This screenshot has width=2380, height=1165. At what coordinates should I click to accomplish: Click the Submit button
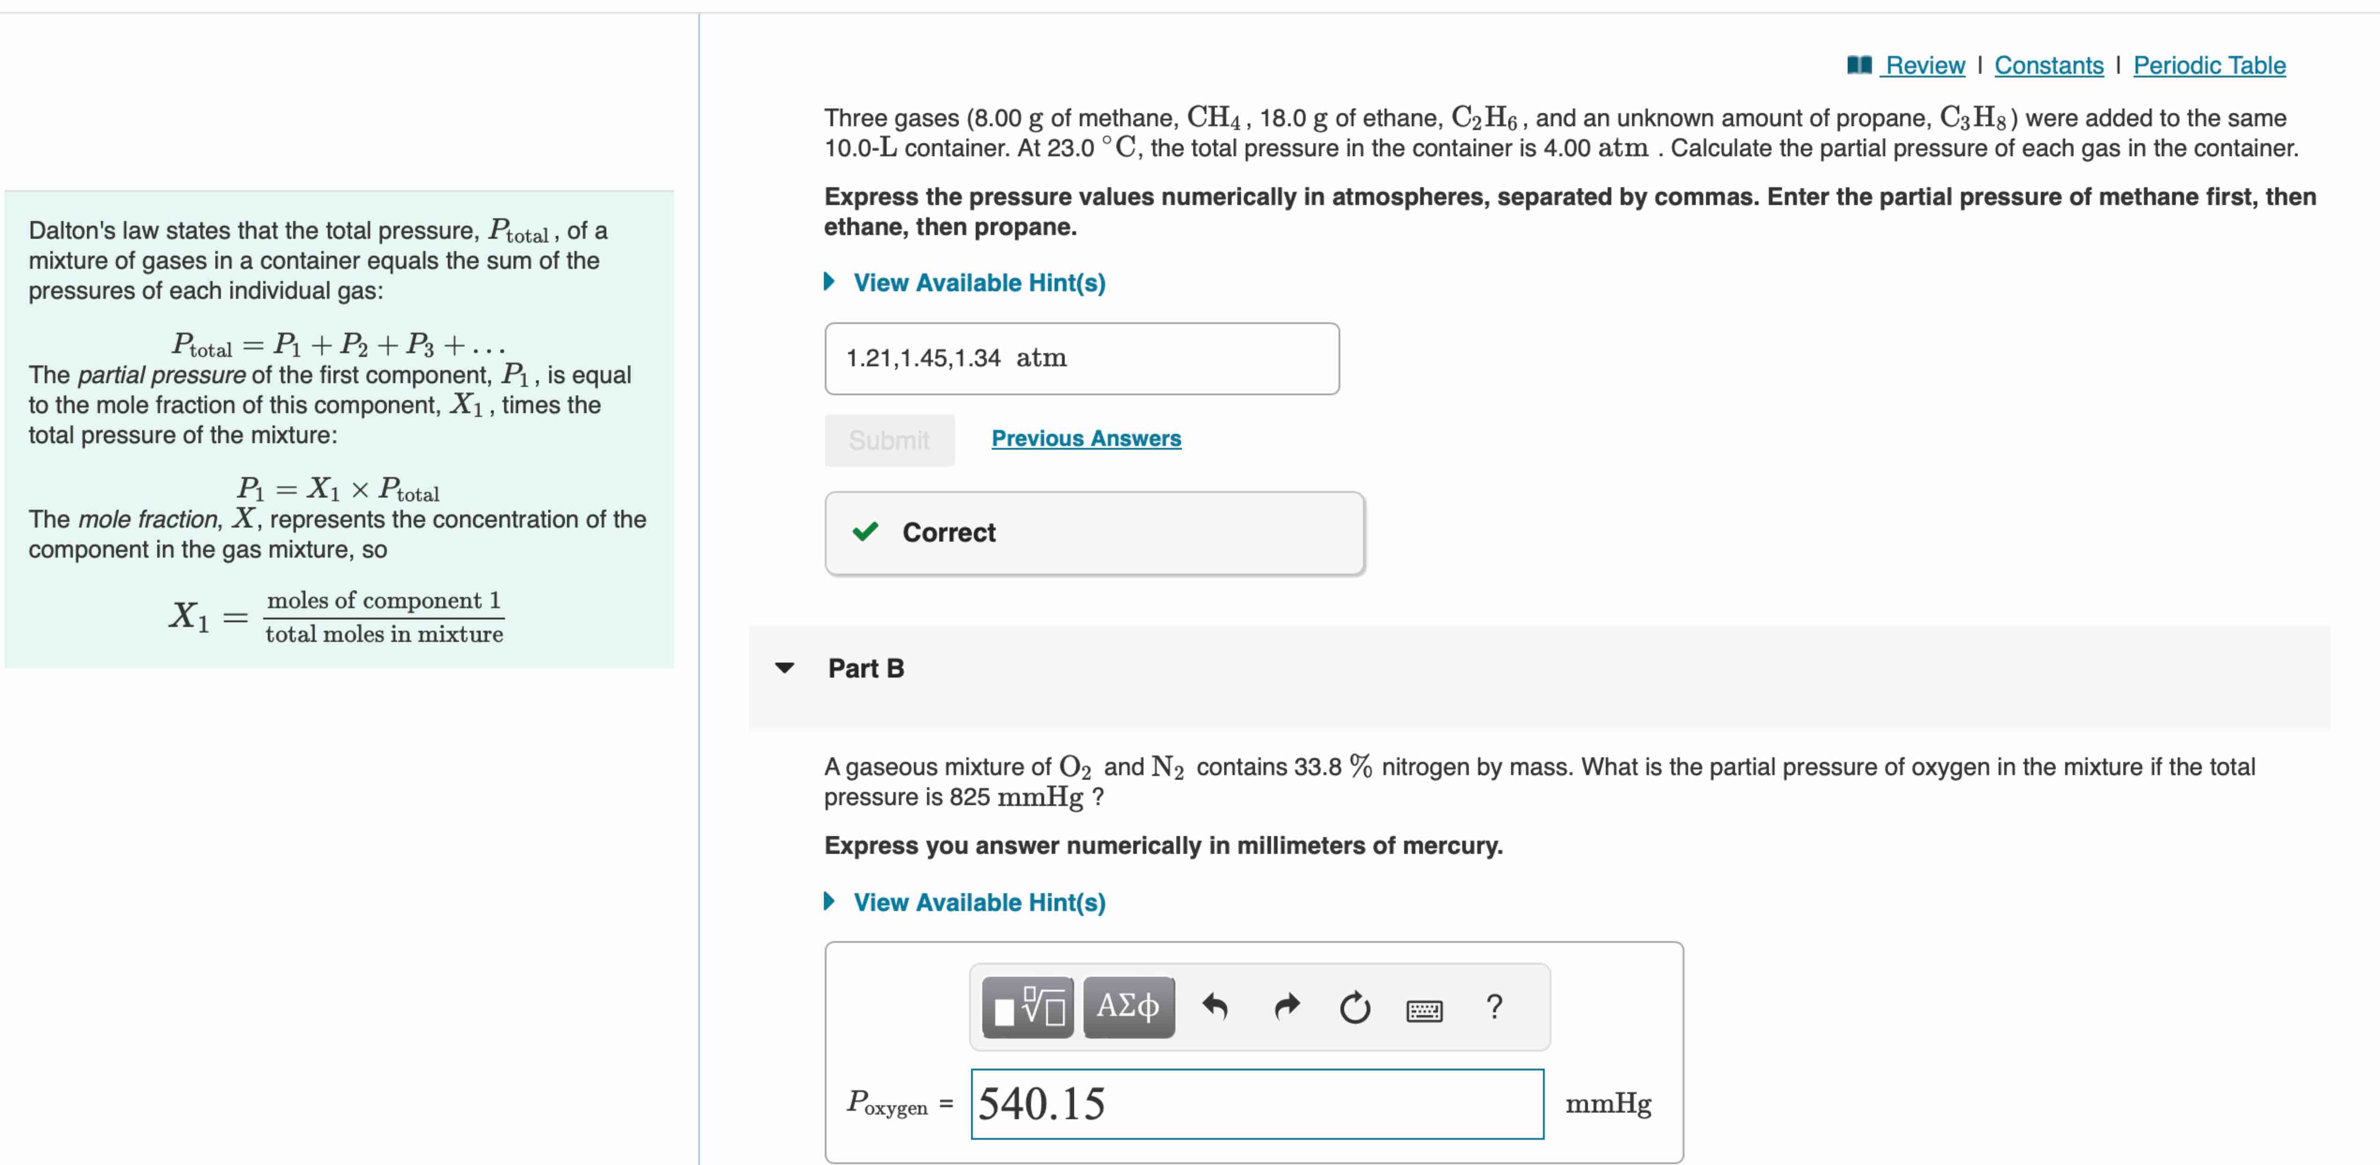(x=889, y=440)
